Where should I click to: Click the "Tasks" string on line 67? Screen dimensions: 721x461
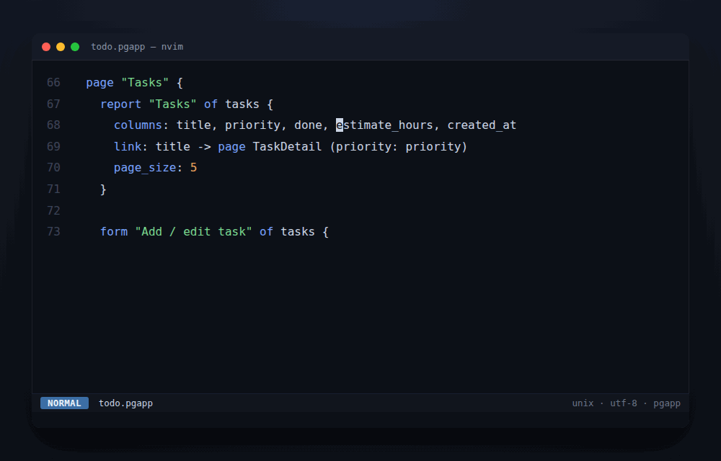(x=172, y=104)
